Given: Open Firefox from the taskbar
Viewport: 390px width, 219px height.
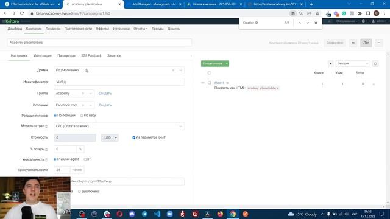Looking at the screenshot, I should (x=220, y=214).
